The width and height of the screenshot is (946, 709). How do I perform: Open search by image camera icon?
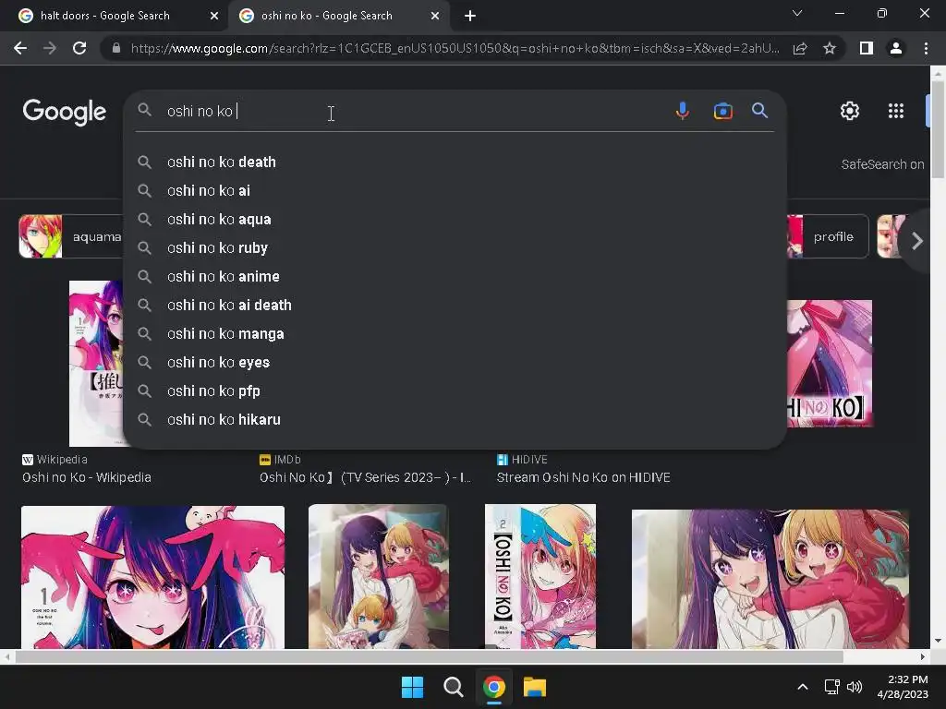click(722, 111)
